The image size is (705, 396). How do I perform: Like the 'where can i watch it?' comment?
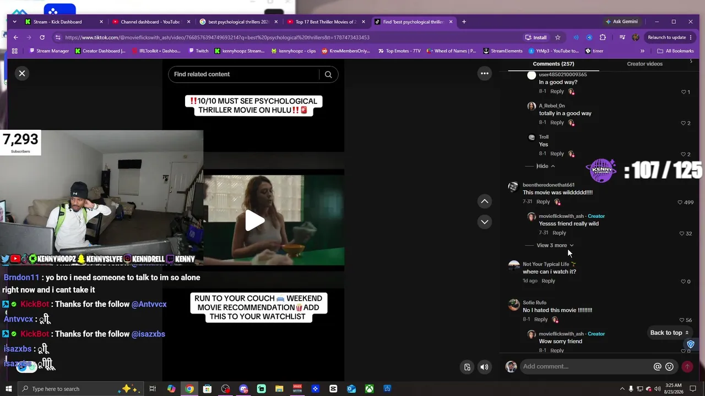[684, 282]
